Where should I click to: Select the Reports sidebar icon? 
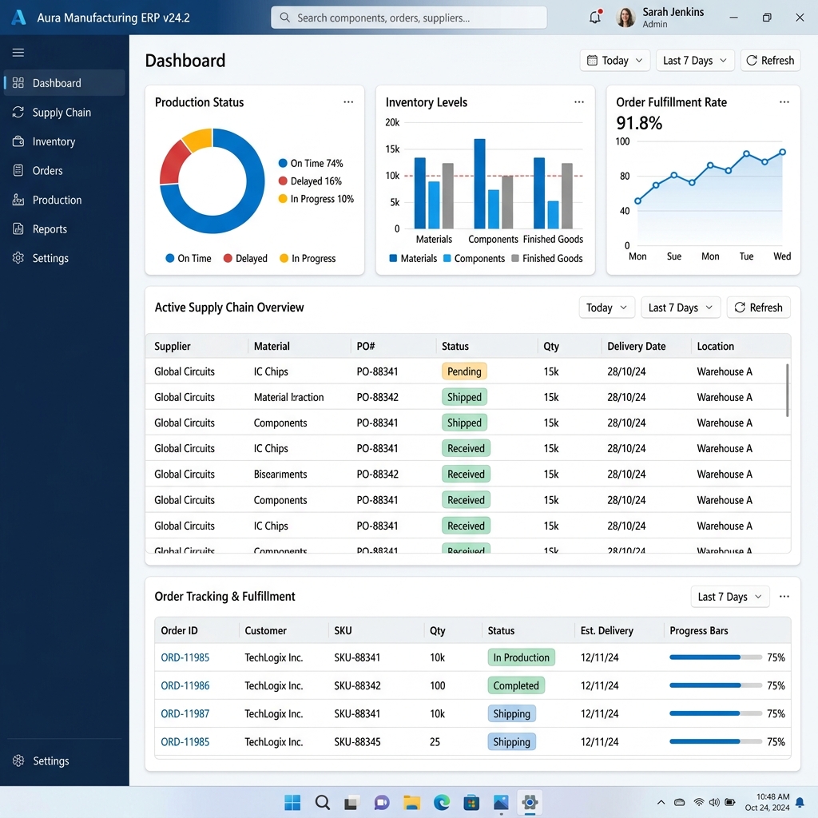[18, 228]
